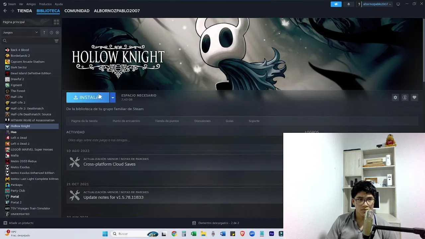Toggle the recent activity clock filter
Viewport: 425px width, 239px height.
[x=51, y=32]
